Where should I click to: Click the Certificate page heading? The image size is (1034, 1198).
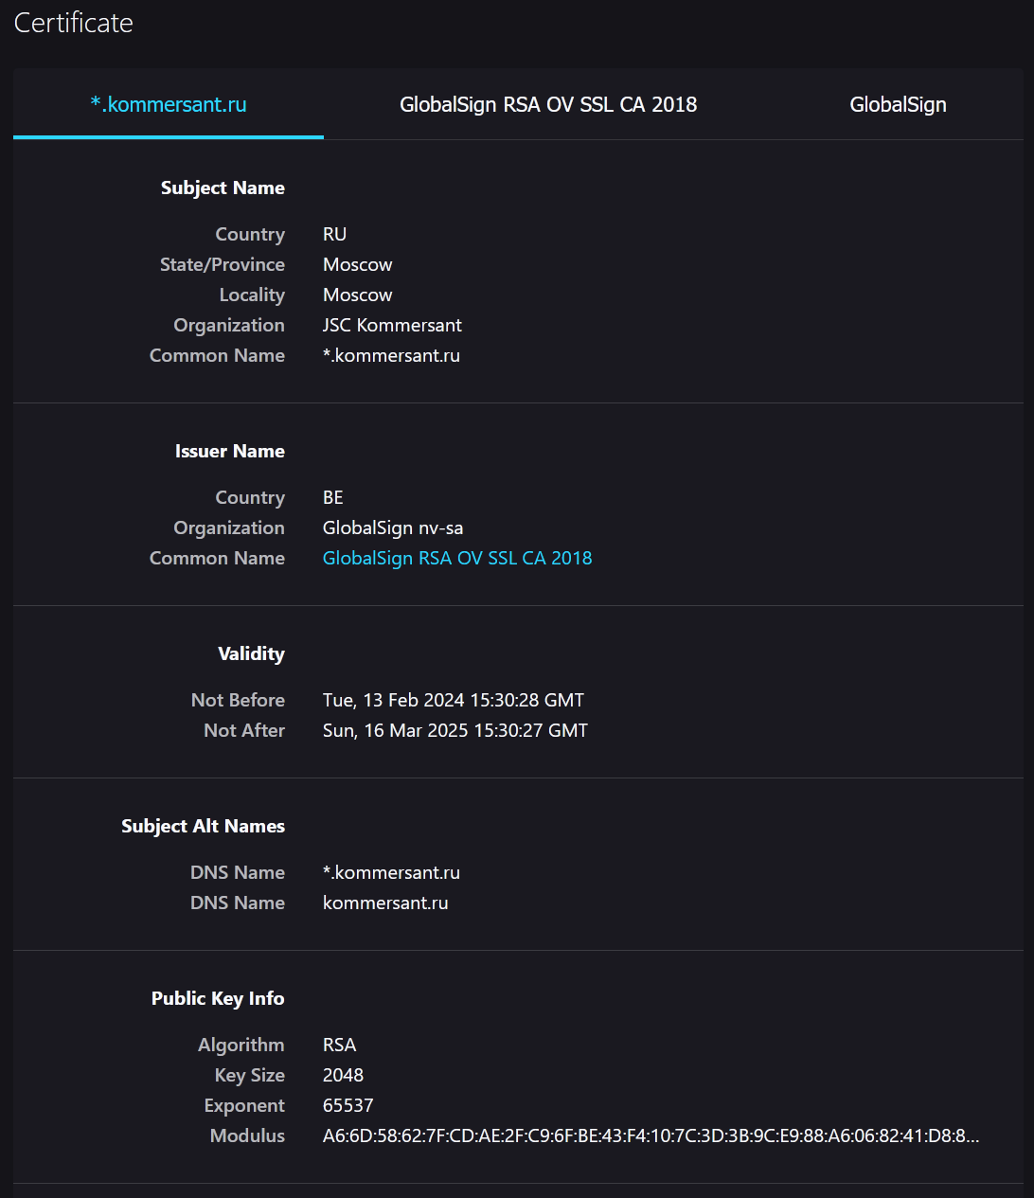pos(74,23)
